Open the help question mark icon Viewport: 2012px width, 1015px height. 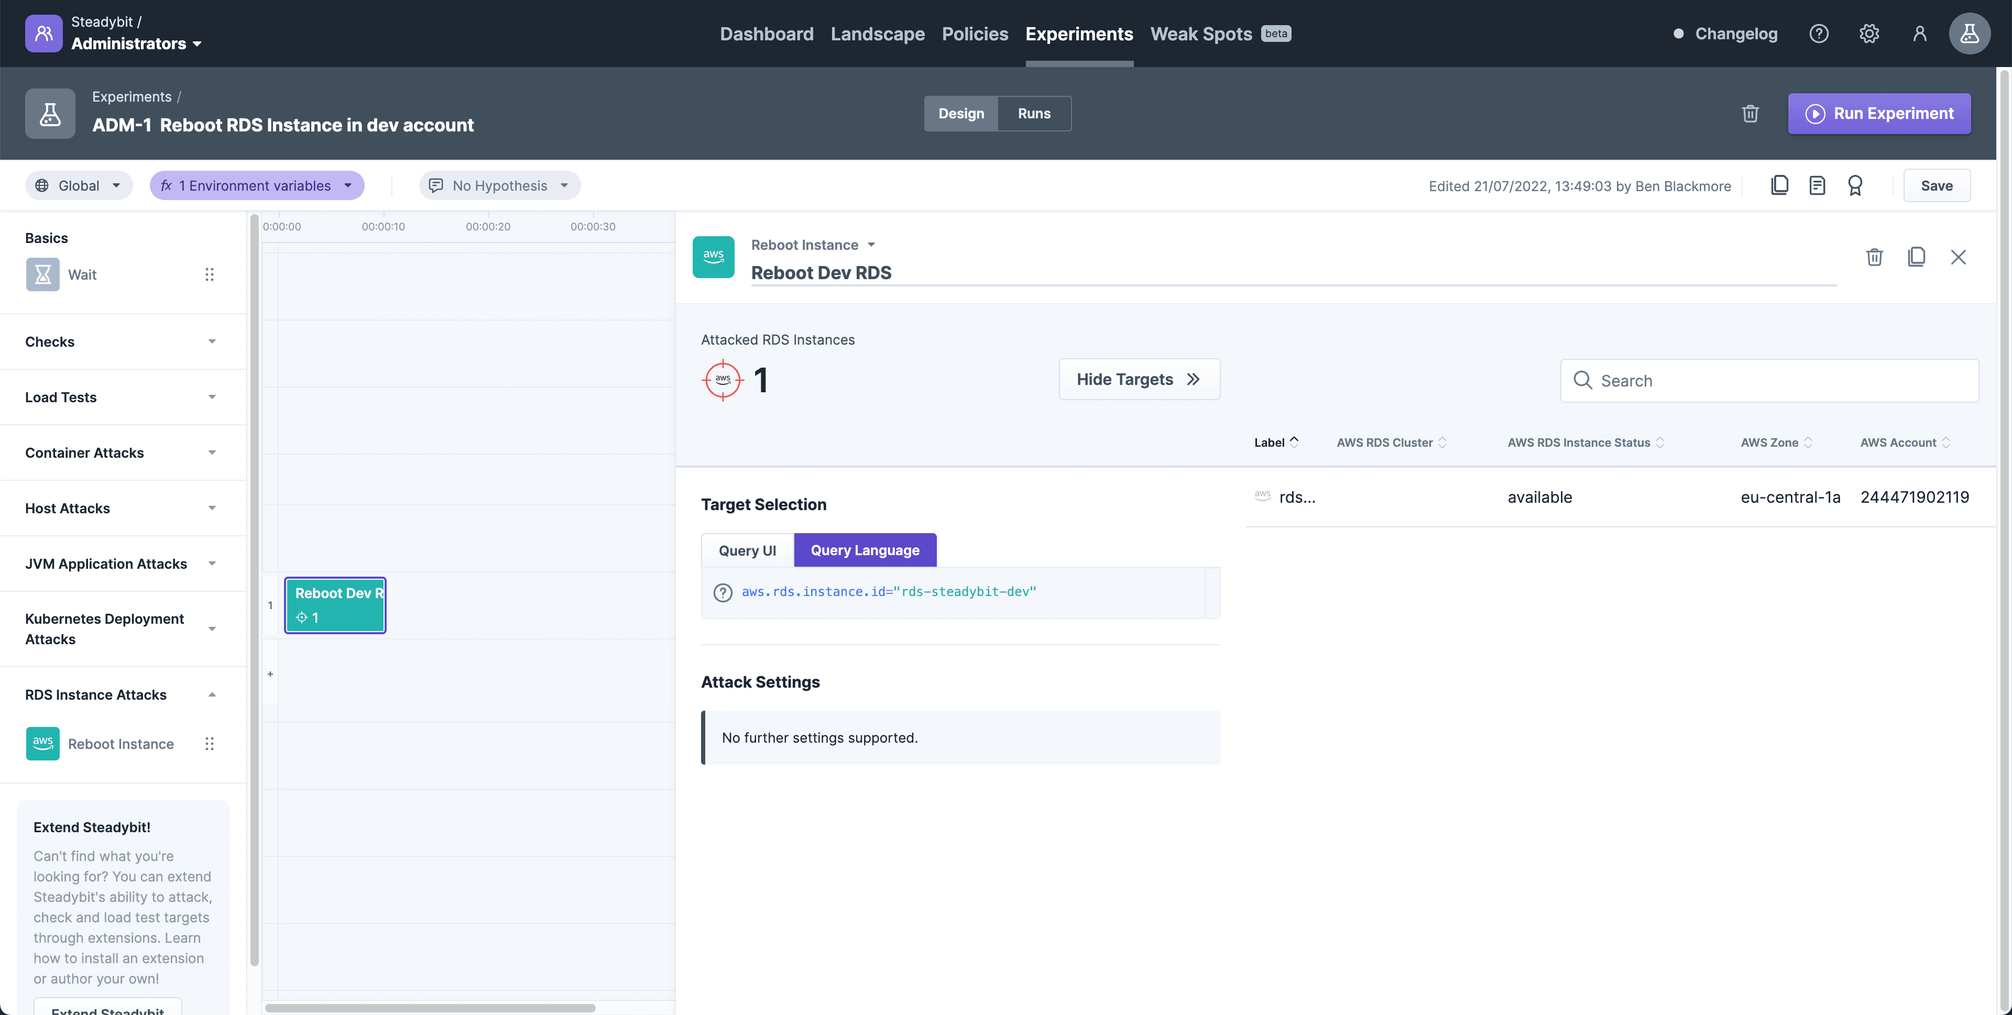coord(1819,34)
